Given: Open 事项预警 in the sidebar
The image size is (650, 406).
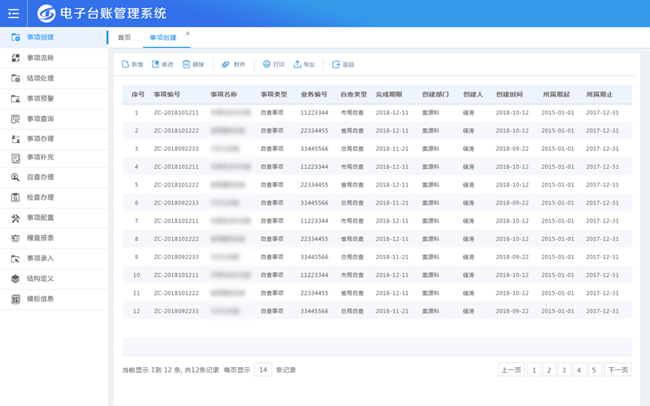Looking at the screenshot, I should coord(40,98).
